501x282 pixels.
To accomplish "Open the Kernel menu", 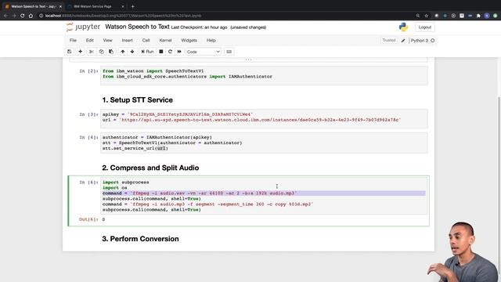I will [x=165, y=40].
